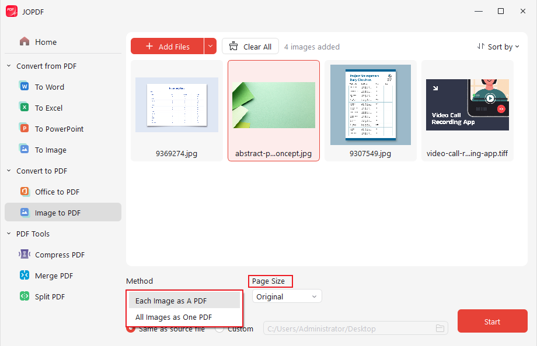
Task: Open the Add Files dropdown arrow
Action: click(210, 46)
